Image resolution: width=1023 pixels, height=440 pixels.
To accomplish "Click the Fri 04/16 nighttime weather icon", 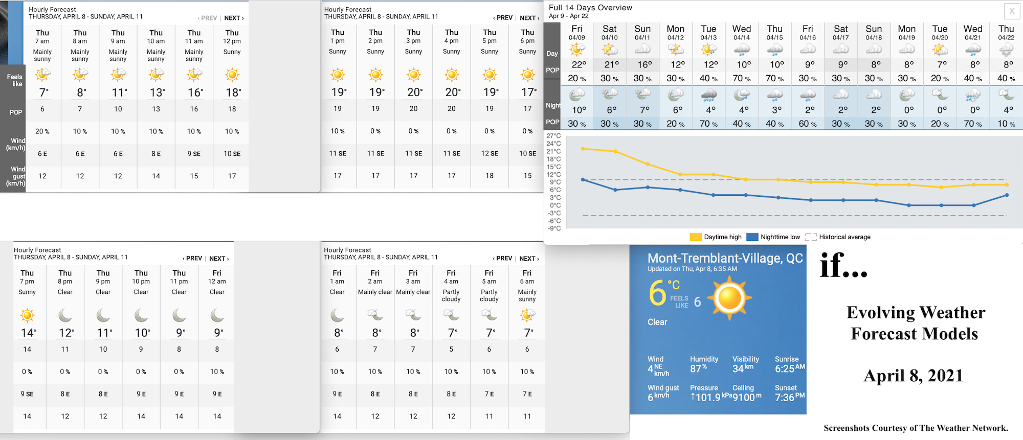I will tap(808, 95).
